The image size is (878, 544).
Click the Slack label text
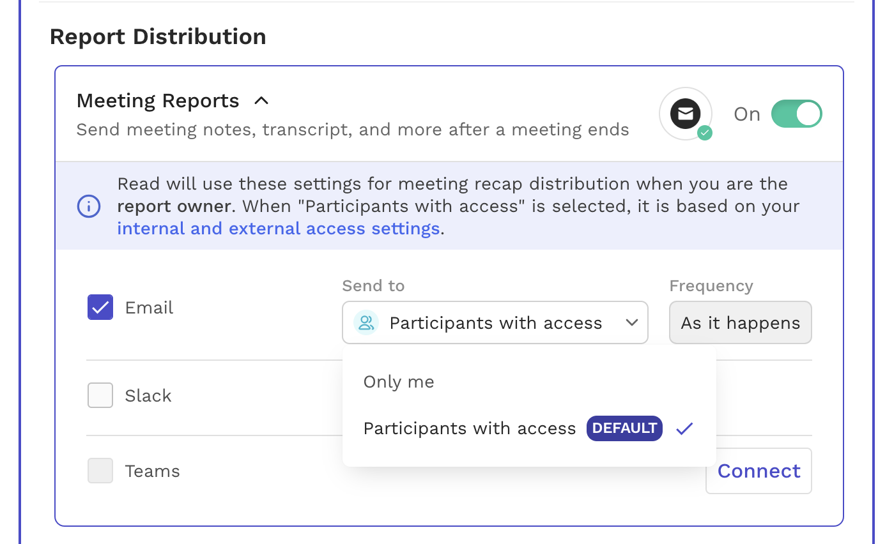click(148, 396)
